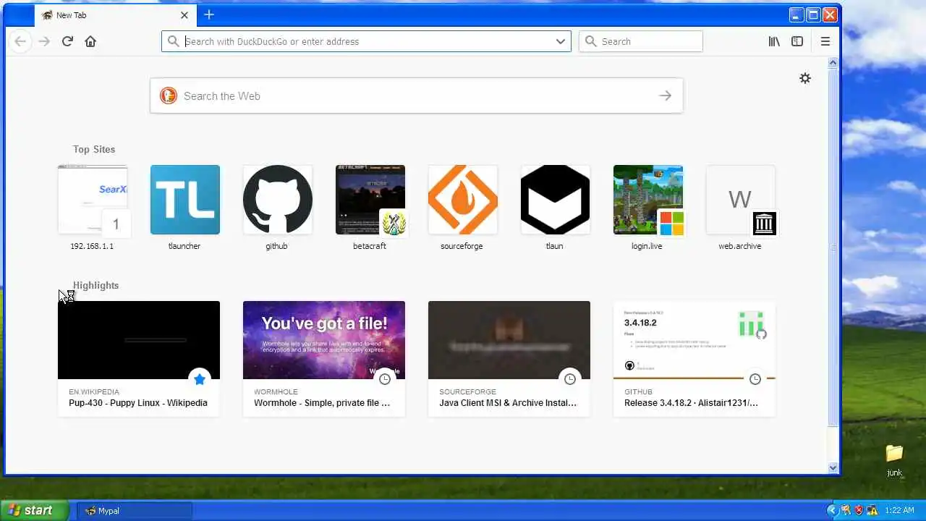Open Release 3.4.18.2 GitHub highlight
Screen dimensions: 926x521
click(x=694, y=359)
